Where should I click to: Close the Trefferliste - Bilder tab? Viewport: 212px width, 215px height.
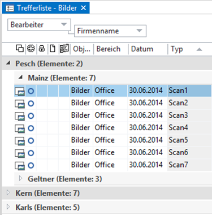tap(83, 8)
